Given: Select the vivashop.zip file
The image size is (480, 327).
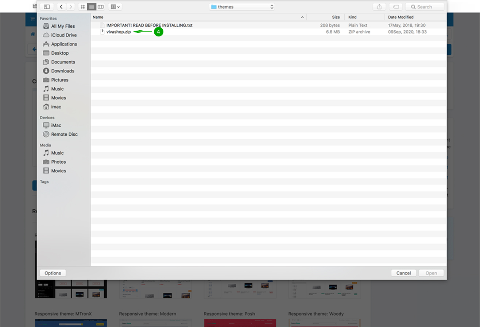Looking at the screenshot, I should click(118, 32).
